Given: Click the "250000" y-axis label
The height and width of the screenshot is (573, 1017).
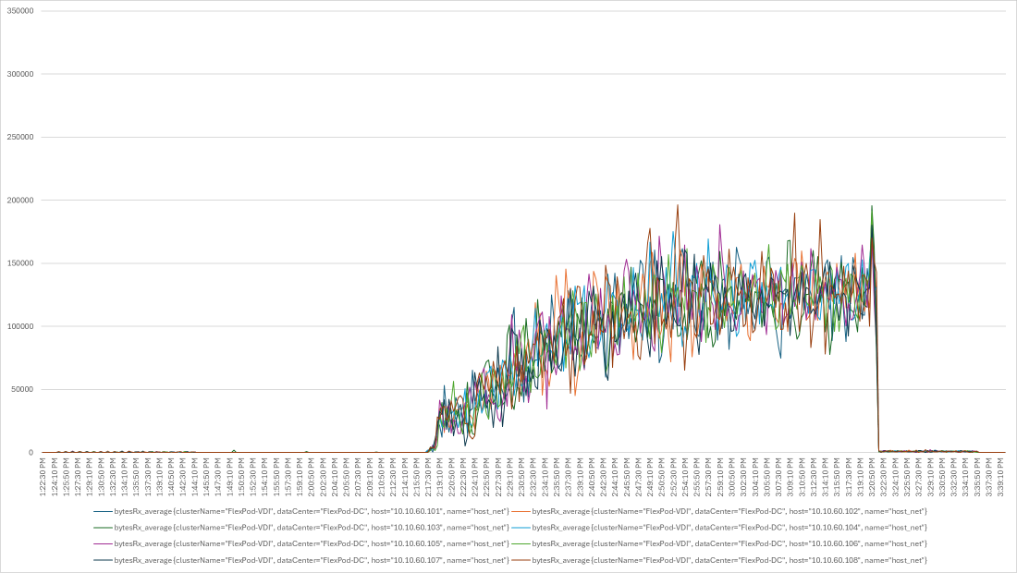Looking at the screenshot, I should point(20,137).
